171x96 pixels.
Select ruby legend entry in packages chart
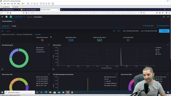[107, 79]
